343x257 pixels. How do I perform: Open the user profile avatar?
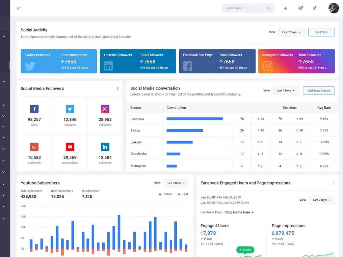coord(333,8)
